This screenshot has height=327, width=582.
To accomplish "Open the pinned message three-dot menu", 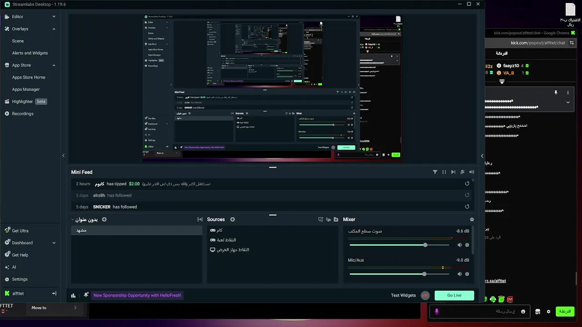I will click(567, 93).
